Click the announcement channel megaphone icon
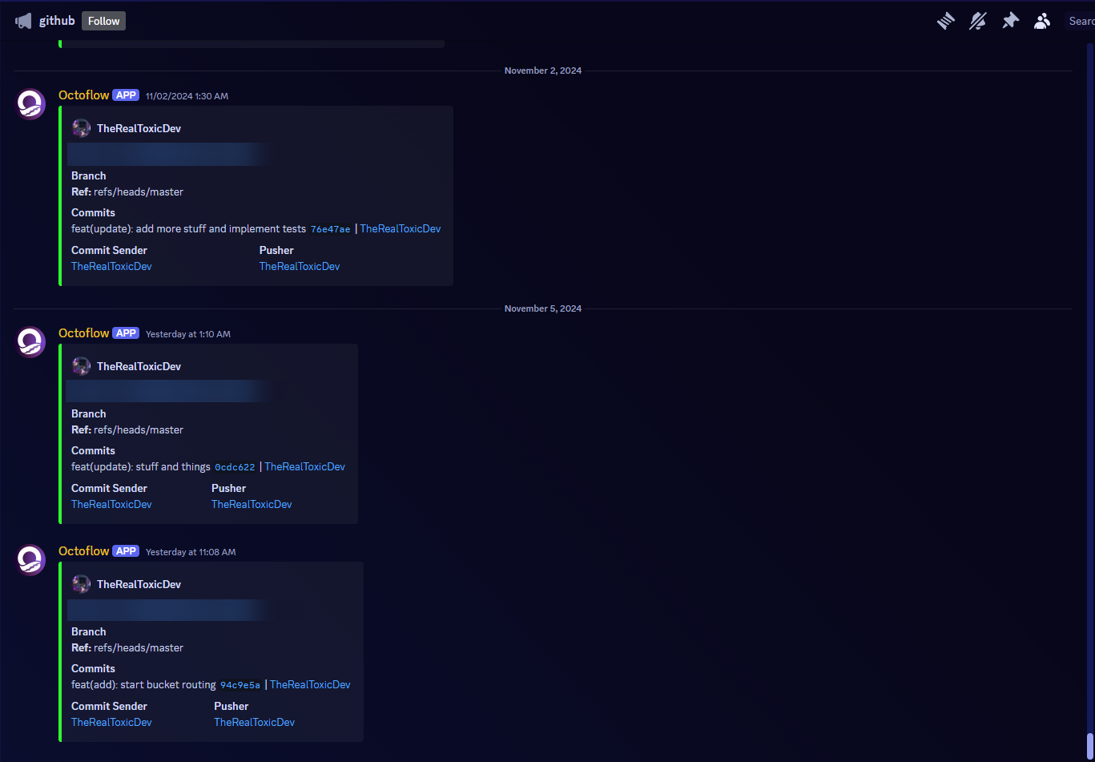This screenshot has width=1095, height=762. pos(23,22)
